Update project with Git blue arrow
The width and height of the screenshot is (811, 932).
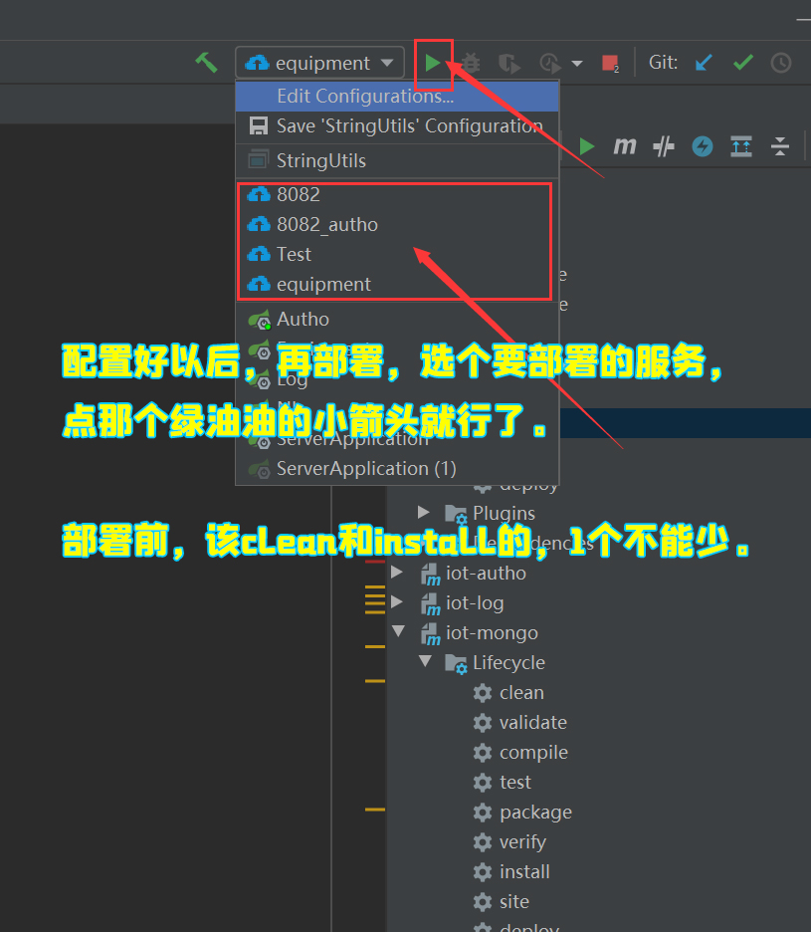[704, 63]
